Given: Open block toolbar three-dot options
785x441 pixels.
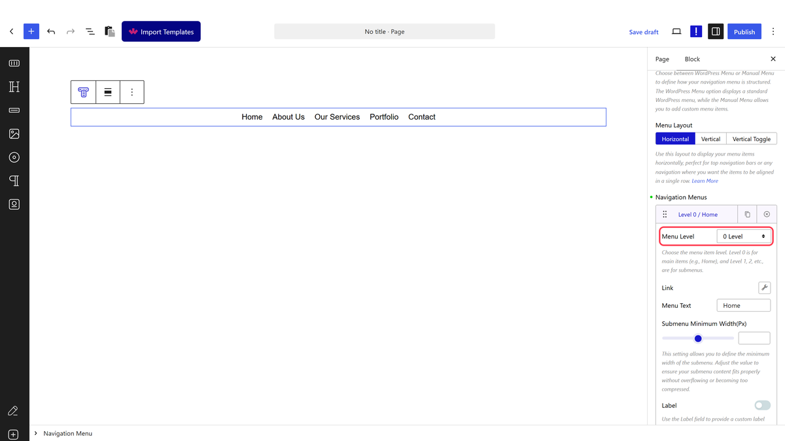Looking at the screenshot, I should pyautogui.click(x=131, y=92).
